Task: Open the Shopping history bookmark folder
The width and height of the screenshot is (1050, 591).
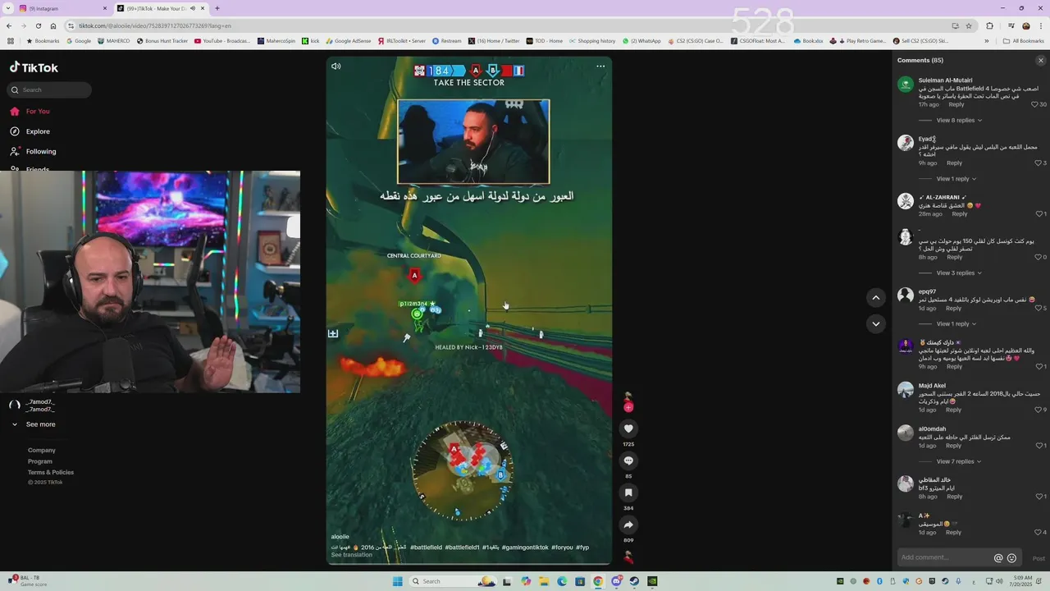Action: (591, 40)
